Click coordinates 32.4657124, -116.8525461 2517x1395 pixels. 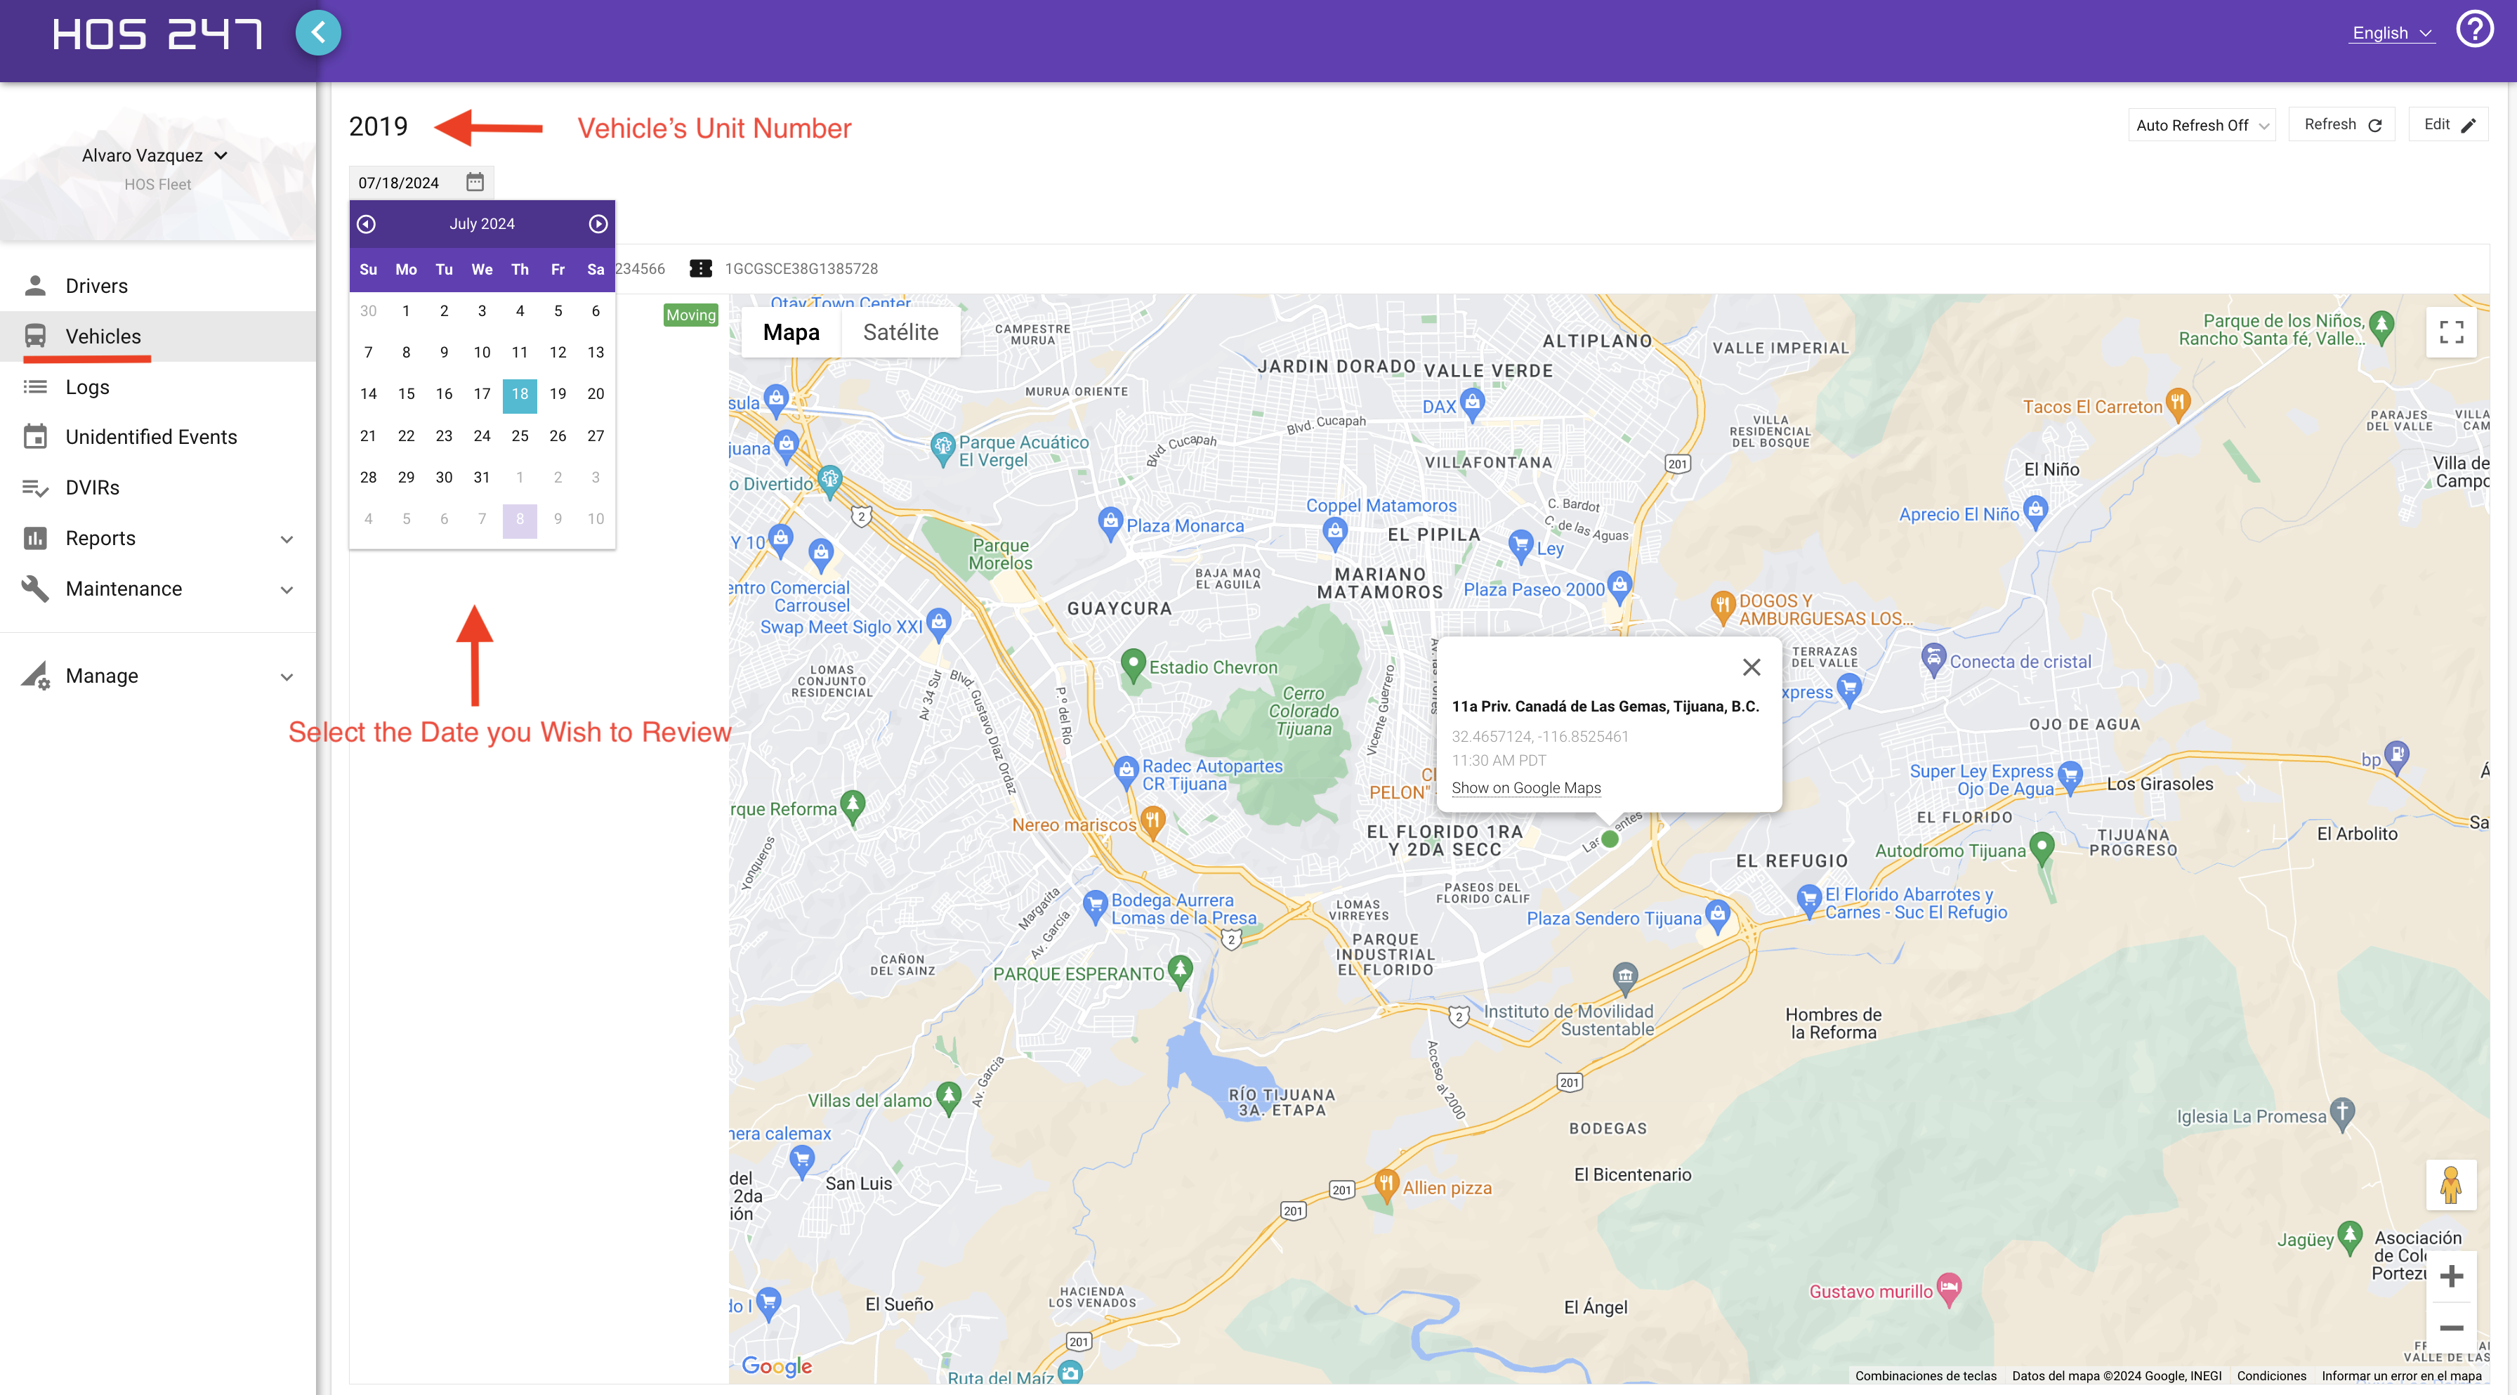[1540, 736]
